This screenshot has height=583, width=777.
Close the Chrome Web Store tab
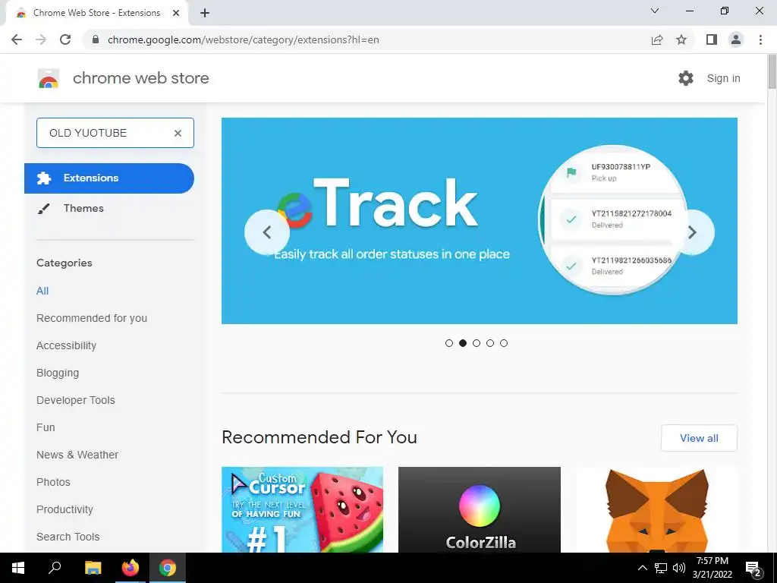pos(176,13)
